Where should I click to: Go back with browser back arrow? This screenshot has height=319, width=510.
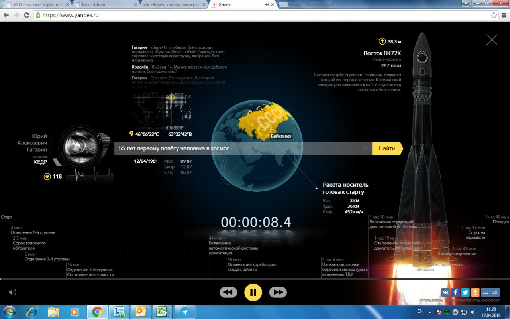(6, 15)
